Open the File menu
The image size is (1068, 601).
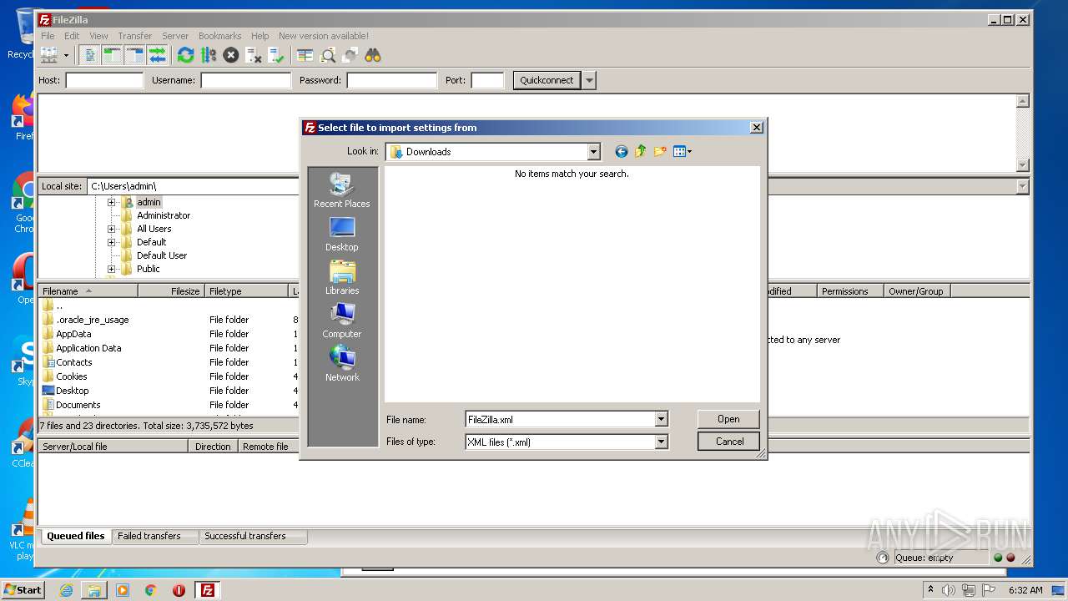coord(48,36)
